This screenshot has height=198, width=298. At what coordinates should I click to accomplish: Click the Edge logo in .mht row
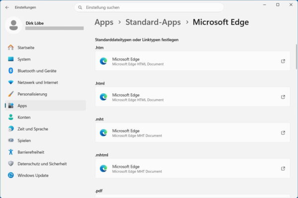(103, 132)
